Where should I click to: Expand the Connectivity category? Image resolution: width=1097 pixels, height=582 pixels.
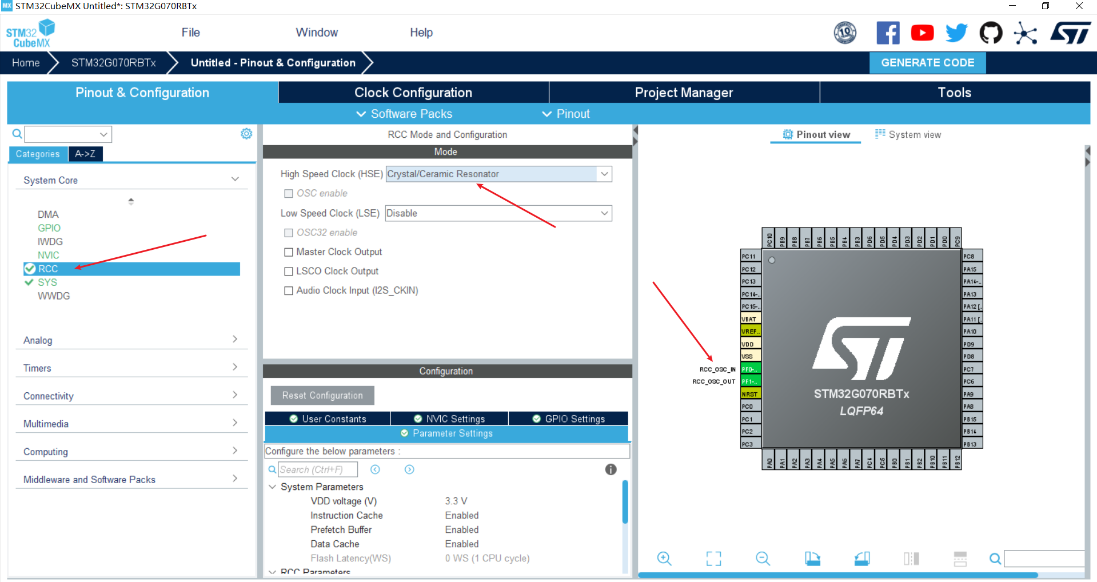[x=130, y=396]
